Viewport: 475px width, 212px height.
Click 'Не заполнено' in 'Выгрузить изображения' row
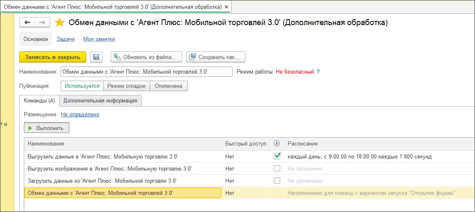[x=305, y=169]
